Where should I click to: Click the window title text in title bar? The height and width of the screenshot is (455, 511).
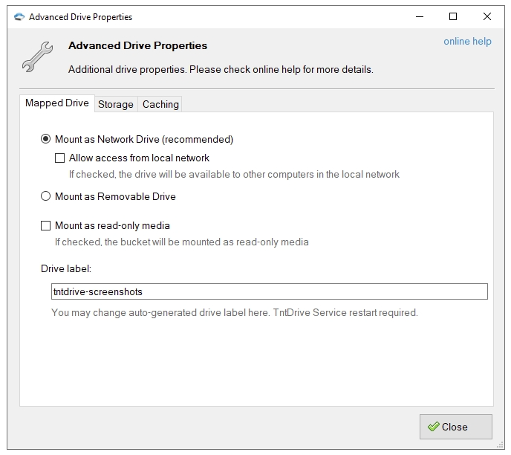[x=80, y=16]
